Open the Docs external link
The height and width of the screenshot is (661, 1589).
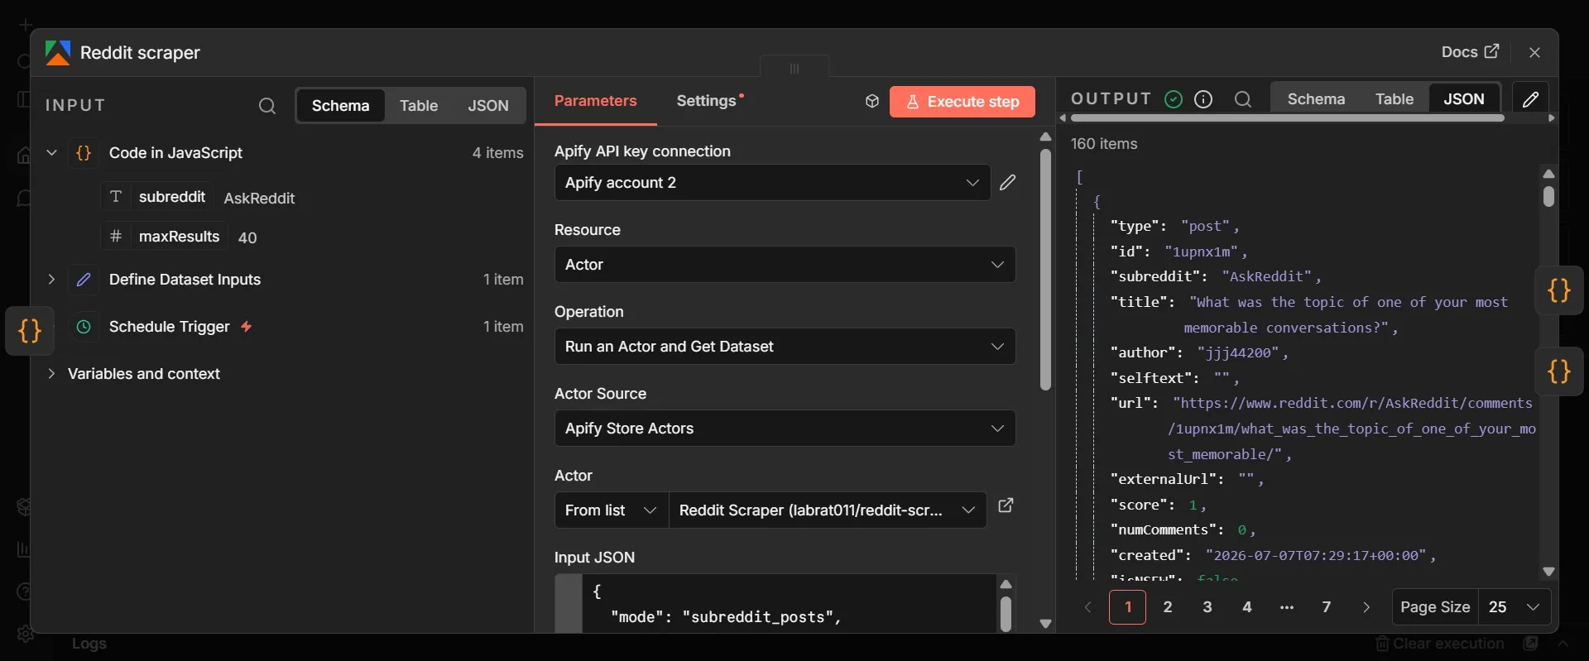(1470, 52)
